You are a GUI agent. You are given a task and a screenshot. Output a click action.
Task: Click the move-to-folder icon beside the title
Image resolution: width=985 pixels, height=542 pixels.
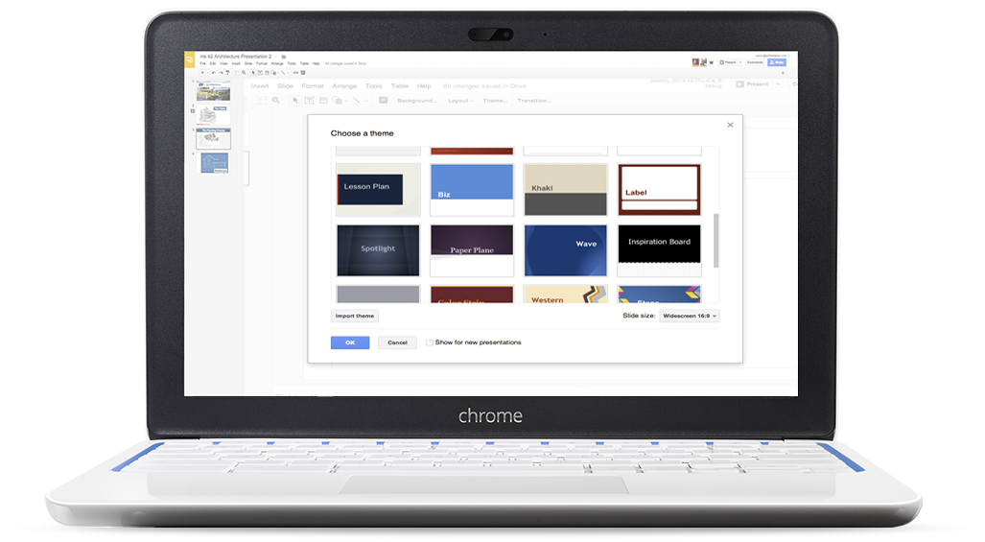(284, 57)
